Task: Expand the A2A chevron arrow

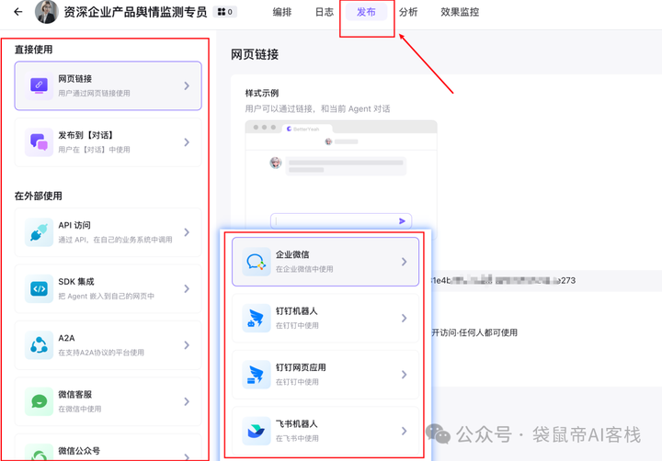Action: coord(187,345)
